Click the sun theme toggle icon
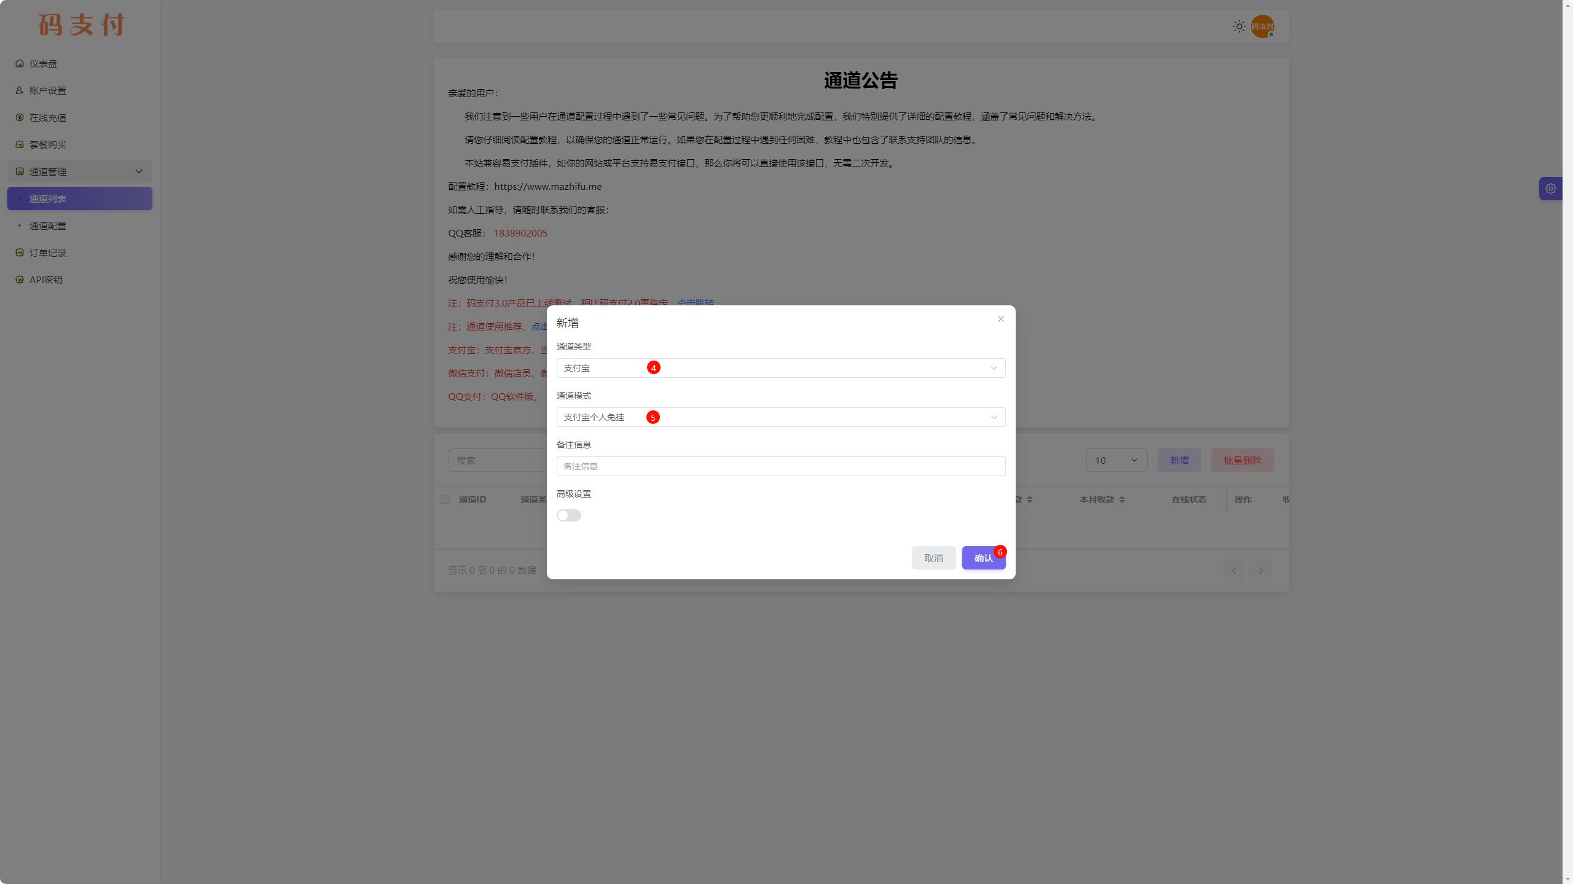Screen dimensions: 1573x884 pos(1239,26)
